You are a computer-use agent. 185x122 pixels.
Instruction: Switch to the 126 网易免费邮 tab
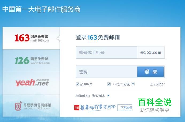(31, 61)
